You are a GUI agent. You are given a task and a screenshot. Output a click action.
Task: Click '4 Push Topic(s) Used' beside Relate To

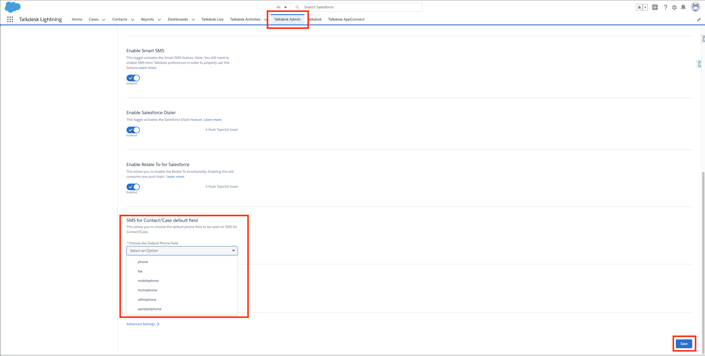click(x=221, y=187)
